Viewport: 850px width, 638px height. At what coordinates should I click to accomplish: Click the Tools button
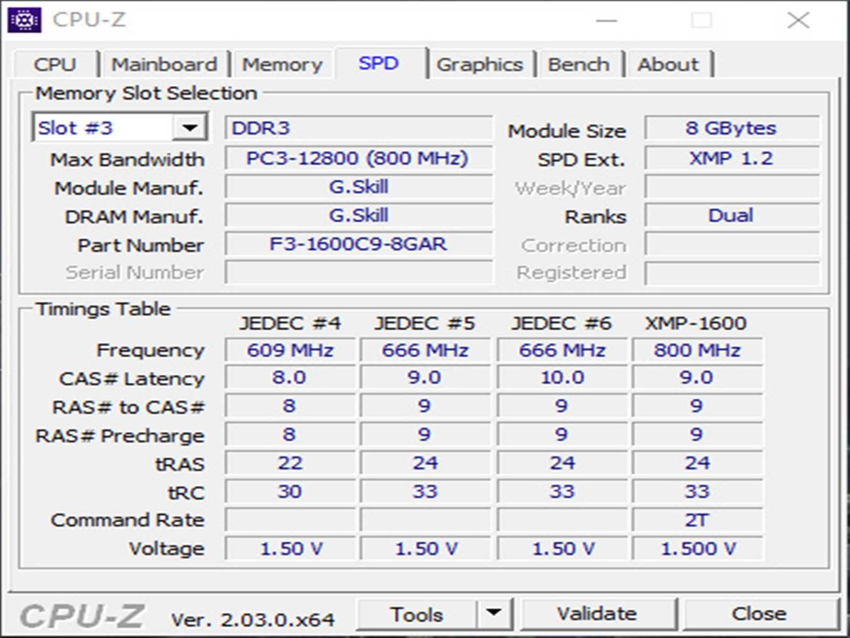click(416, 614)
